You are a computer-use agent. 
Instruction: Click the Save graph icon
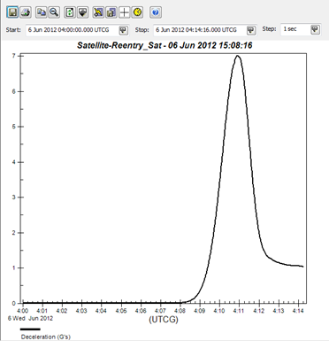pyautogui.click(x=12, y=12)
